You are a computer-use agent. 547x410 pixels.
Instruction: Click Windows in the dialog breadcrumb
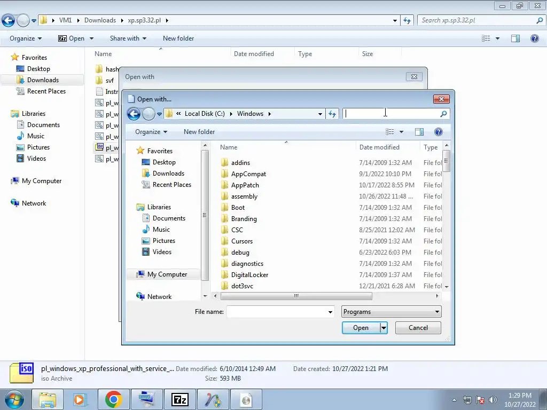(250, 114)
